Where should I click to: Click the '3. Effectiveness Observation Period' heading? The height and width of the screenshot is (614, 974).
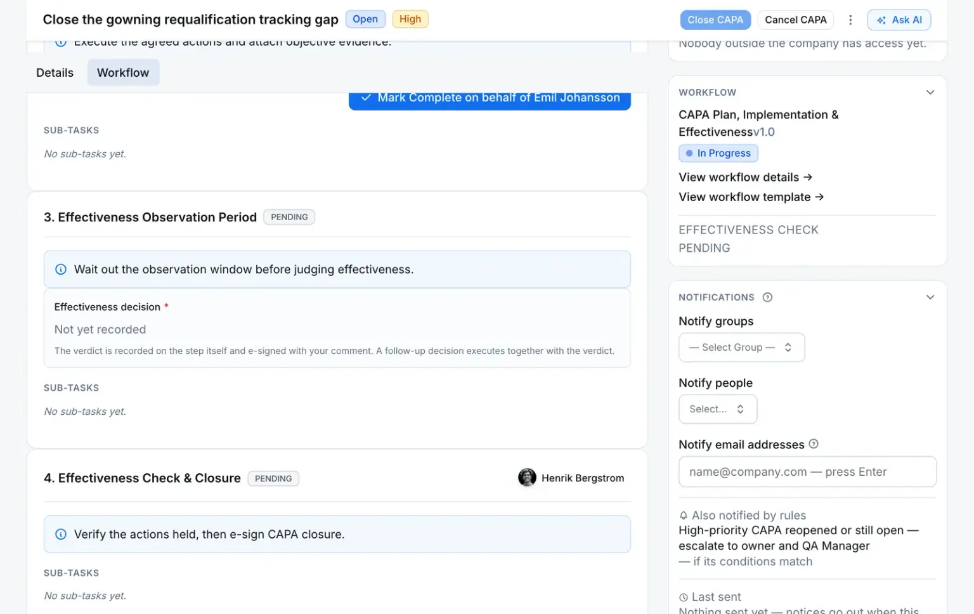point(150,218)
